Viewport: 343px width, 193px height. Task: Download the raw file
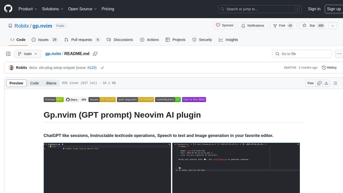pos(326,83)
